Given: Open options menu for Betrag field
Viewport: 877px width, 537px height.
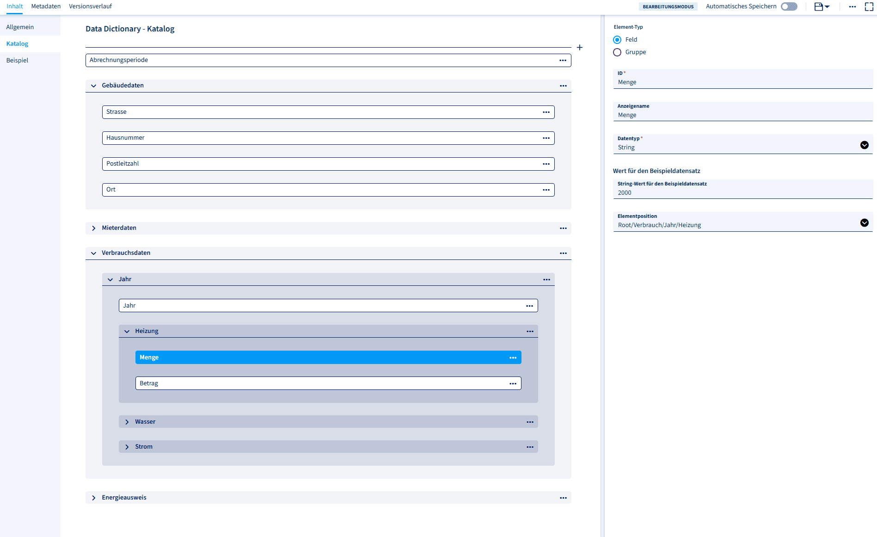Looking at the screenshot, I should (513, 384).
